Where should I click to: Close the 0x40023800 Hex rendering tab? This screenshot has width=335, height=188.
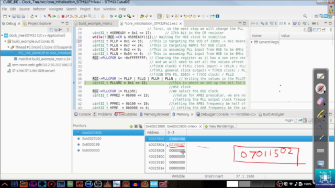pos(200,126)
